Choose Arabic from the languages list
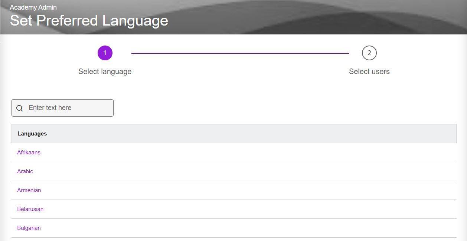Image resolution: width=467 pixels, height=241 pixels. 25,171
